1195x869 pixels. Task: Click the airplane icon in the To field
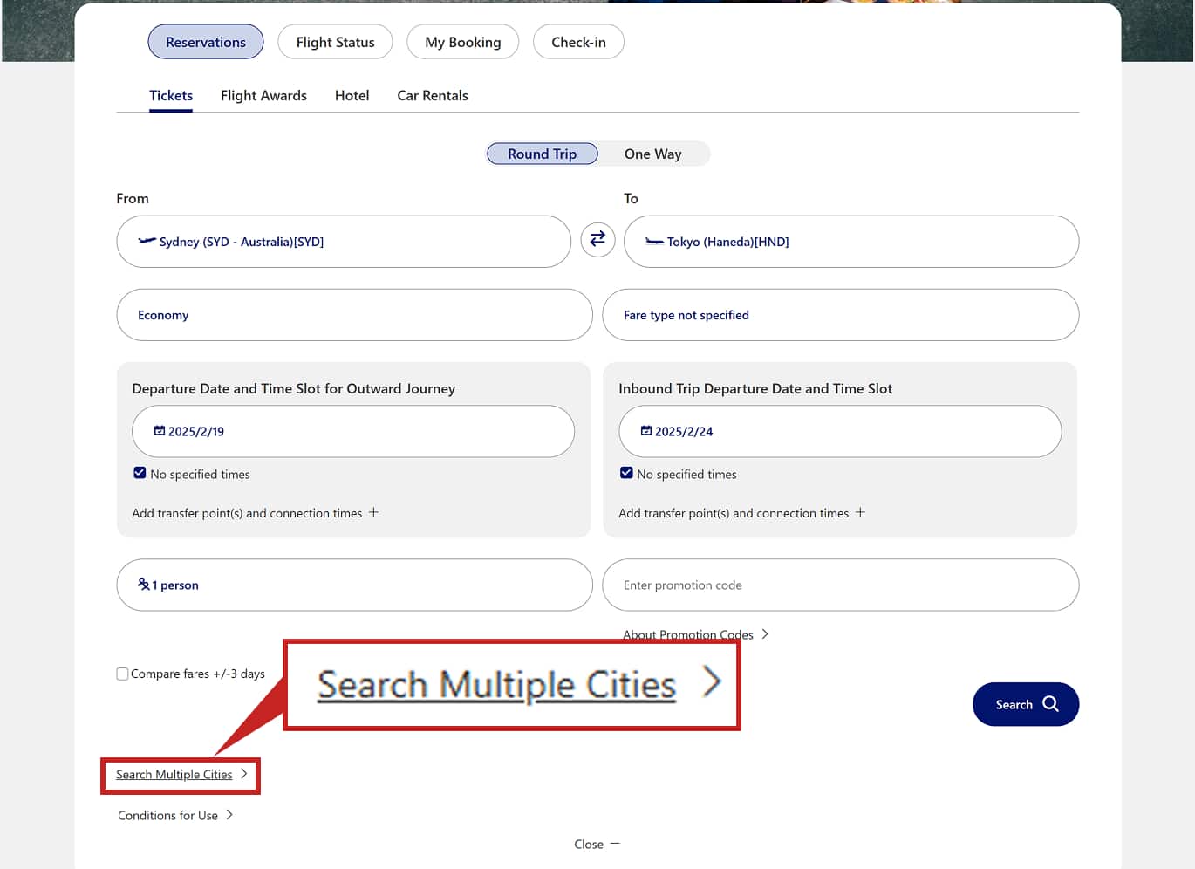click(654, 242)
